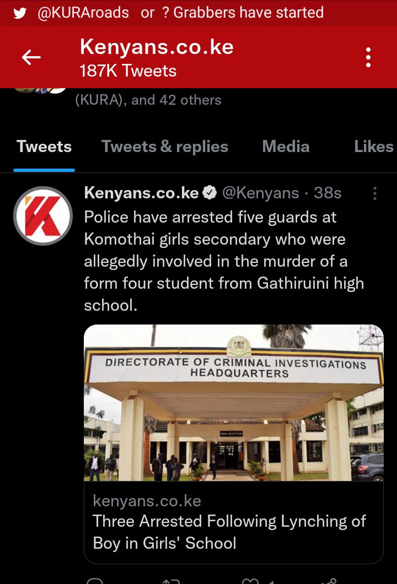Open the profile overflow three-dot menu
Screen dimensions: 397x584
point(368,57)
